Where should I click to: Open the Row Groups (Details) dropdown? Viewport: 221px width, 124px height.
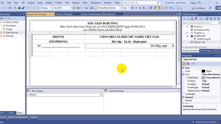102,95
